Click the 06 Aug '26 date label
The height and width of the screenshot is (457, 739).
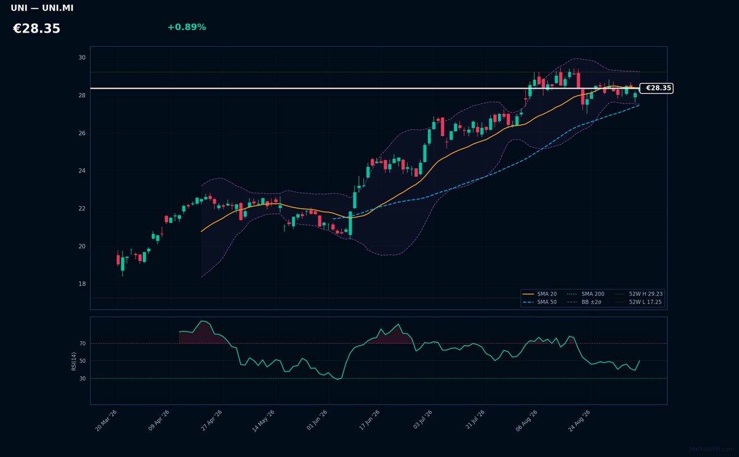tap(527, 420)
